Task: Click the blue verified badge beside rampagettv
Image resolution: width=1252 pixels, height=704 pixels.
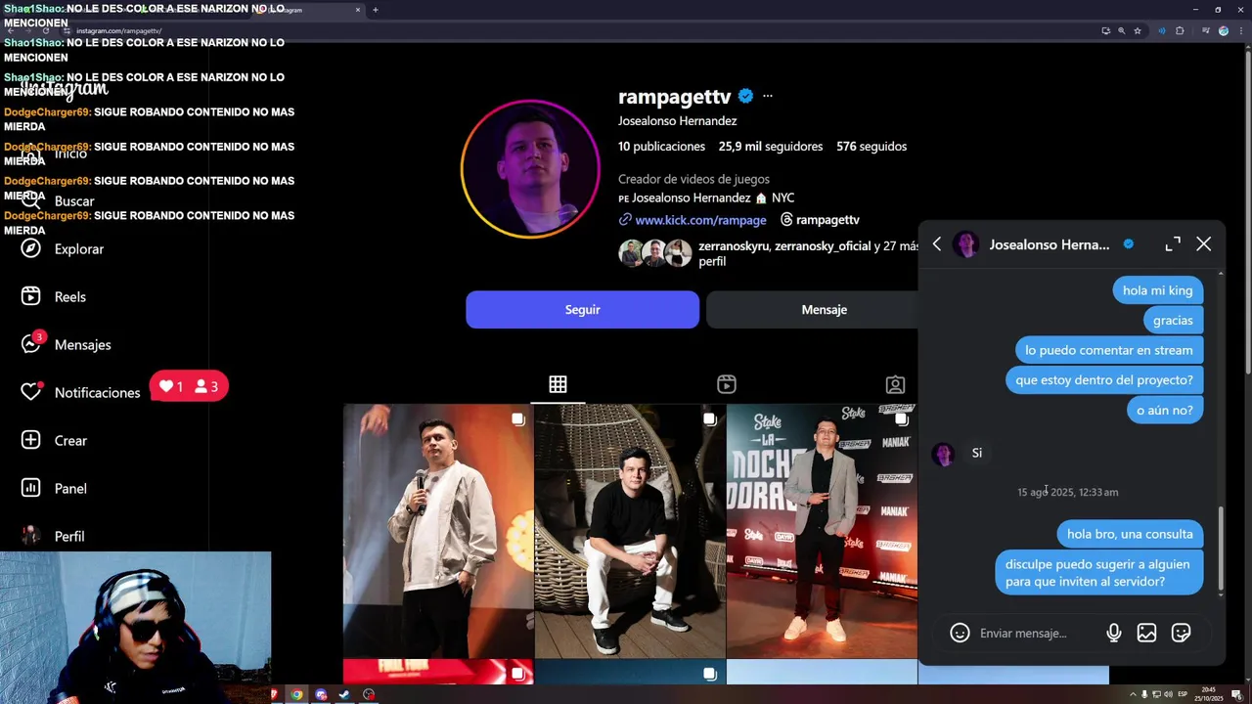Action: (745, 96)
